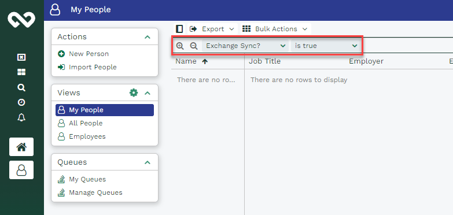Open the calendar icon in the left sidebar

tap(21, 57)
